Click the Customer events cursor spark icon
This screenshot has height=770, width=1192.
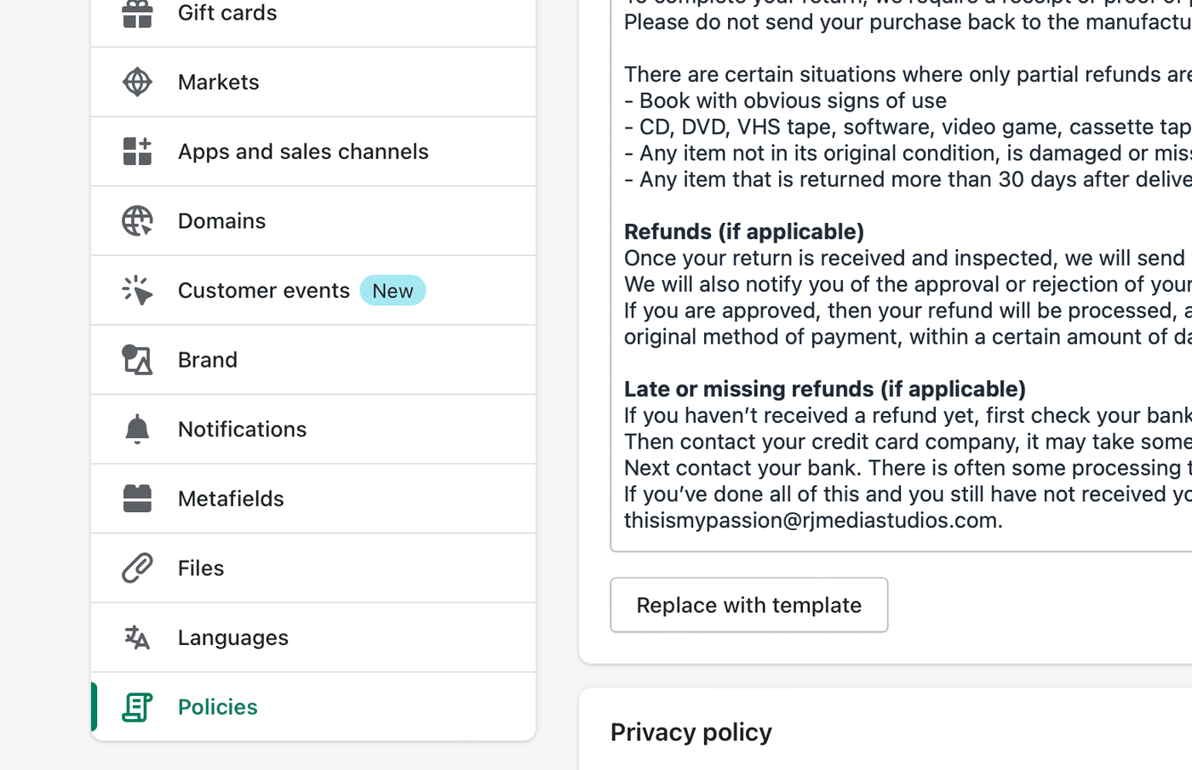click(x=137, y=290)
